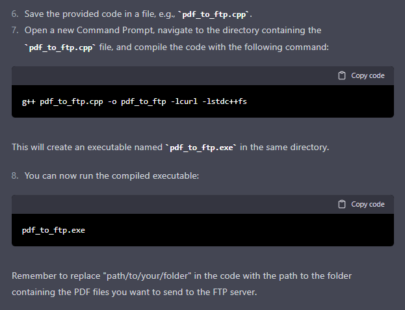Click inline code "pdf_to_ftp.exe" in the executable sentence
The width and height of the screenshot is (405, 310).
tap(202, 148)
